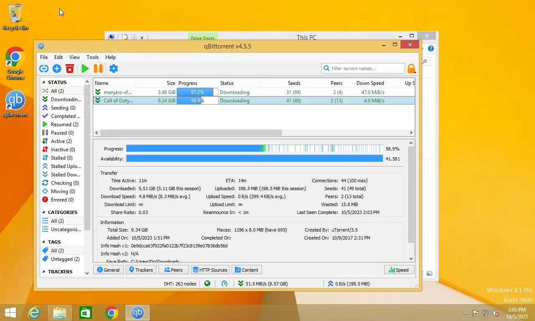Sort torrents by the Seeds column header
535x321 pixels.
pos(281,83)
